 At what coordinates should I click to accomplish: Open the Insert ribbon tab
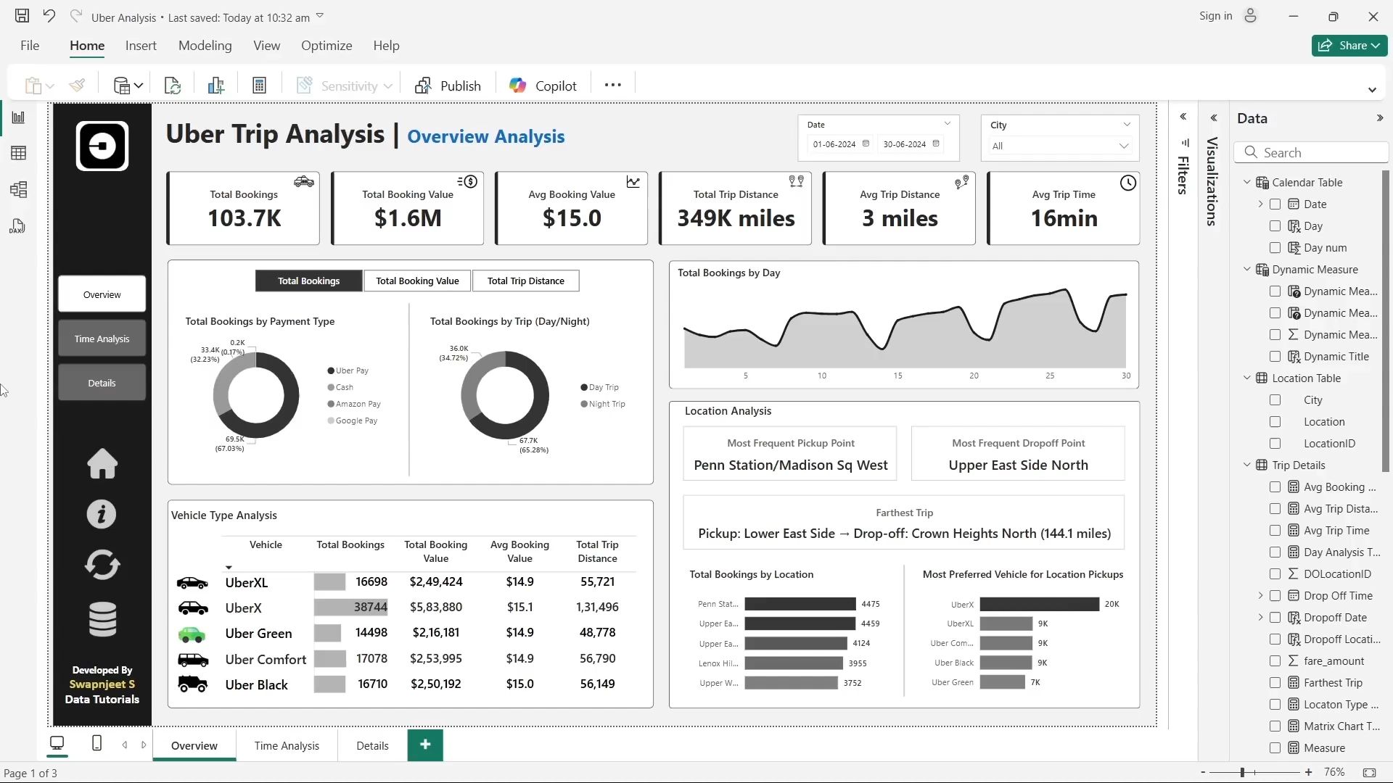click(x=141, y=46)
